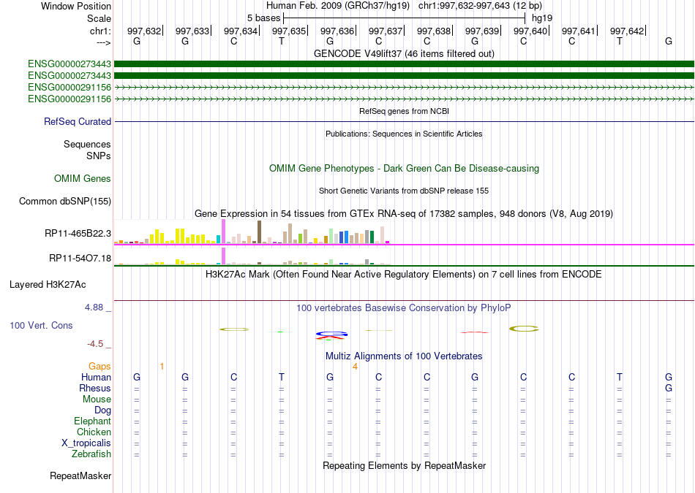Click the large olive C conservation logo glyph

[x=524, y=329]
